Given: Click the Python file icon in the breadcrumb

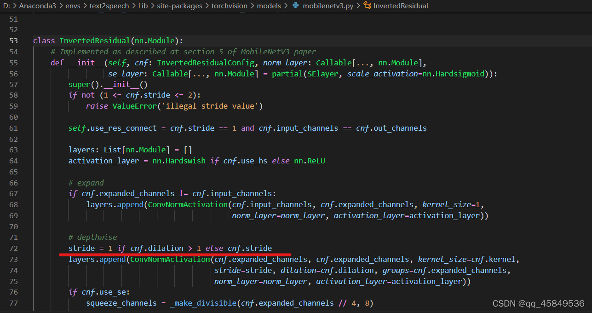Looking at the screenshot, I should [295, 6].
